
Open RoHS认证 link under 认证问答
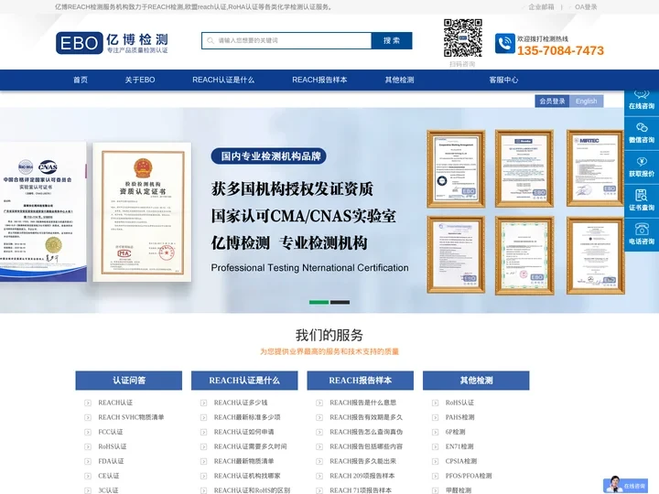(x=113, y=446)
